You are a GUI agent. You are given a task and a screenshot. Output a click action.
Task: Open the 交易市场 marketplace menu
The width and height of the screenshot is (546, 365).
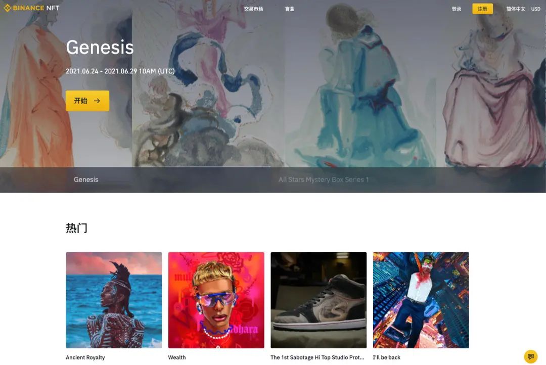(x=253, y=9)
